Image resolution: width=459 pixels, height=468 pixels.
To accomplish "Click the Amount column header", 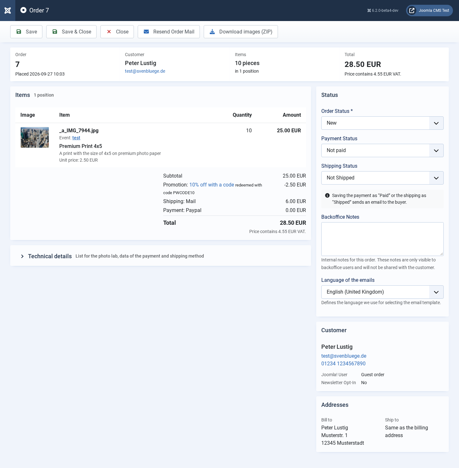I will (x=292, y=115).
